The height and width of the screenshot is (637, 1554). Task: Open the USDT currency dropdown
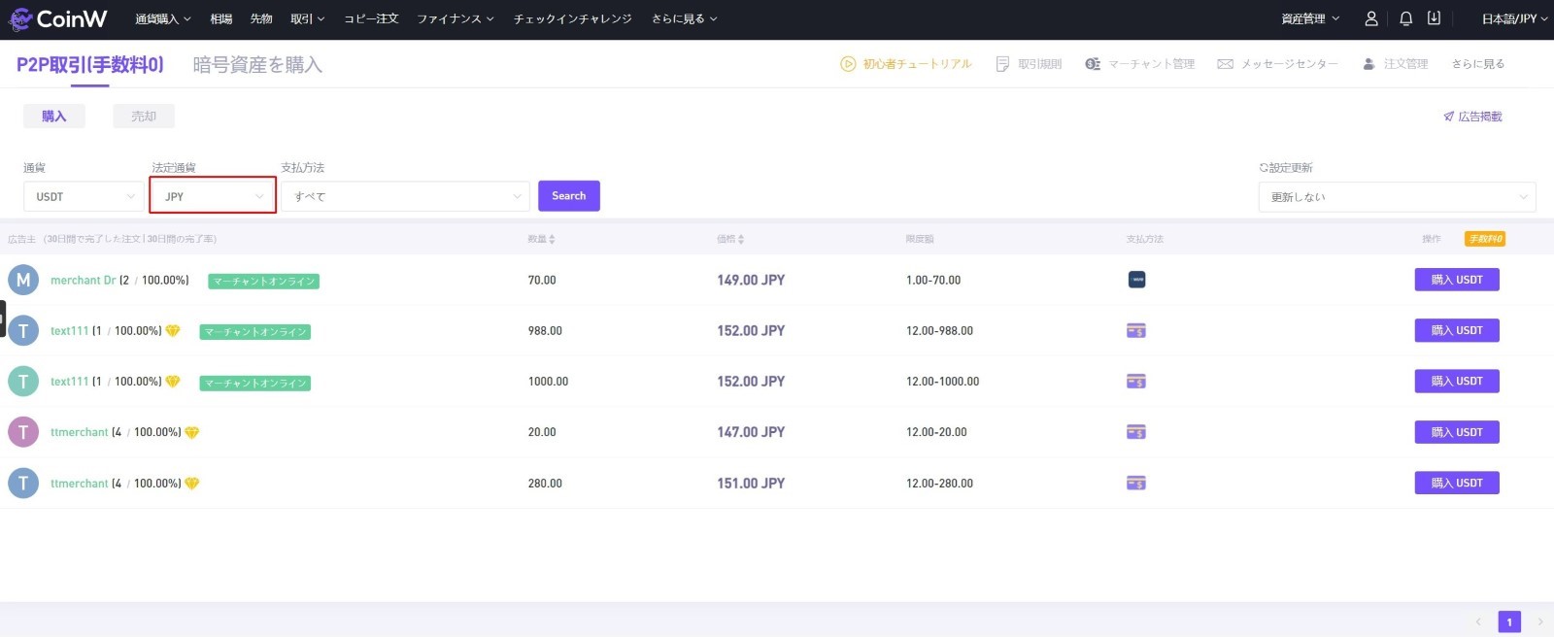[84, 196]
